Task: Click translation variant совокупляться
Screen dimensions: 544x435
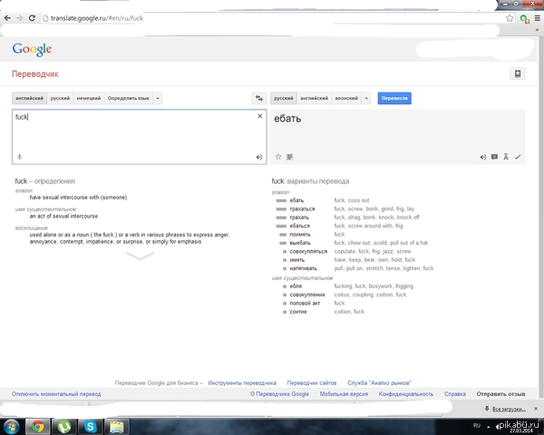Action: pos(308,252)
